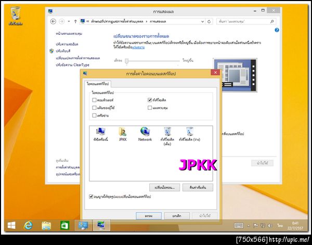Click the Display breadcrumb in address bar

158,21
